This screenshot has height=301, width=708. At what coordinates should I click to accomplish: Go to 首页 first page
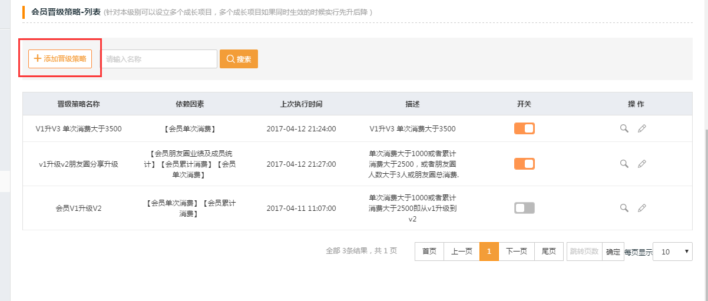click(429, 252)
